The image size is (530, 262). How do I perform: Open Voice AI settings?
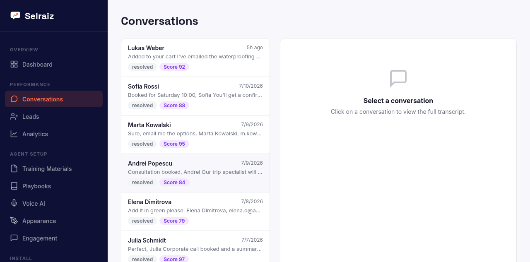[54, 203]
